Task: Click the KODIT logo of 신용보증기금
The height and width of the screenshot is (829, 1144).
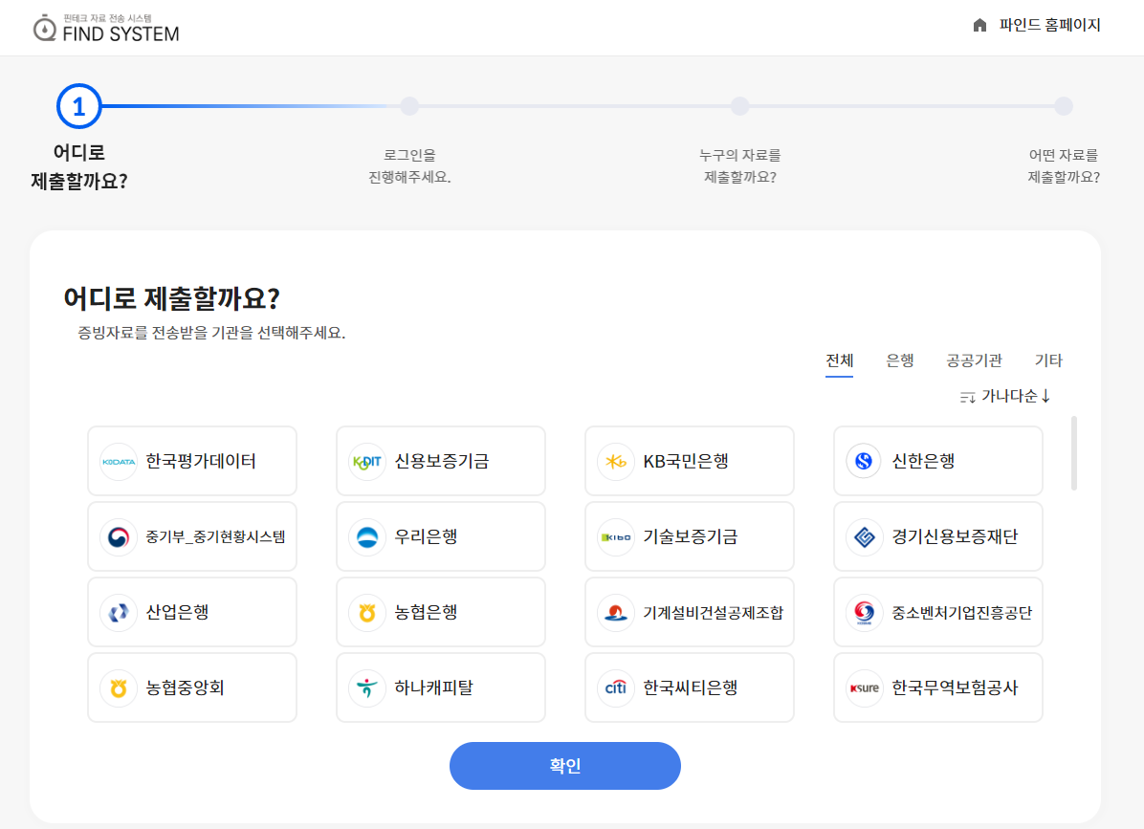Action: 367,462
